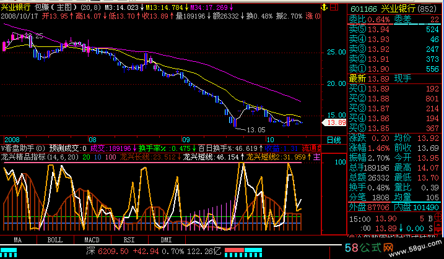Click the 深 6209.50 index in status bar
The height and width of the screenshot is (259, 444).
point(108,251)
